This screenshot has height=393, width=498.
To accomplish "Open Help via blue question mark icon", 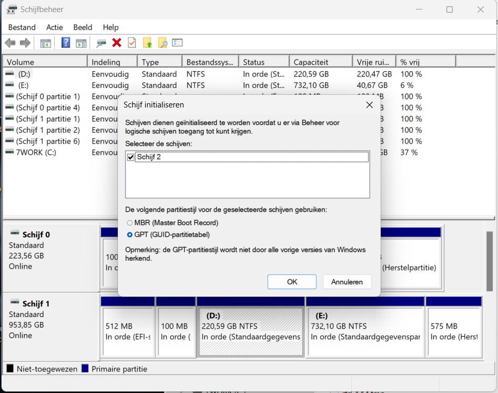I will [66, 43].
